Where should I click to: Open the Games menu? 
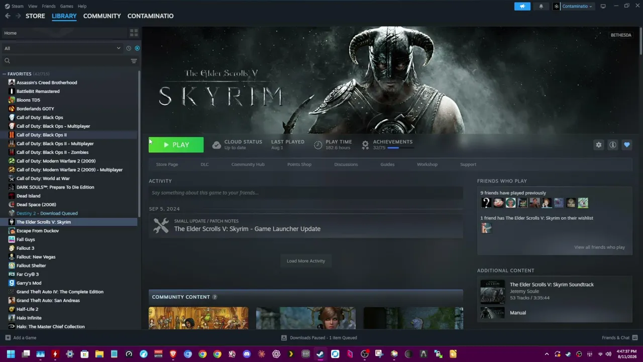coord(66,6)
